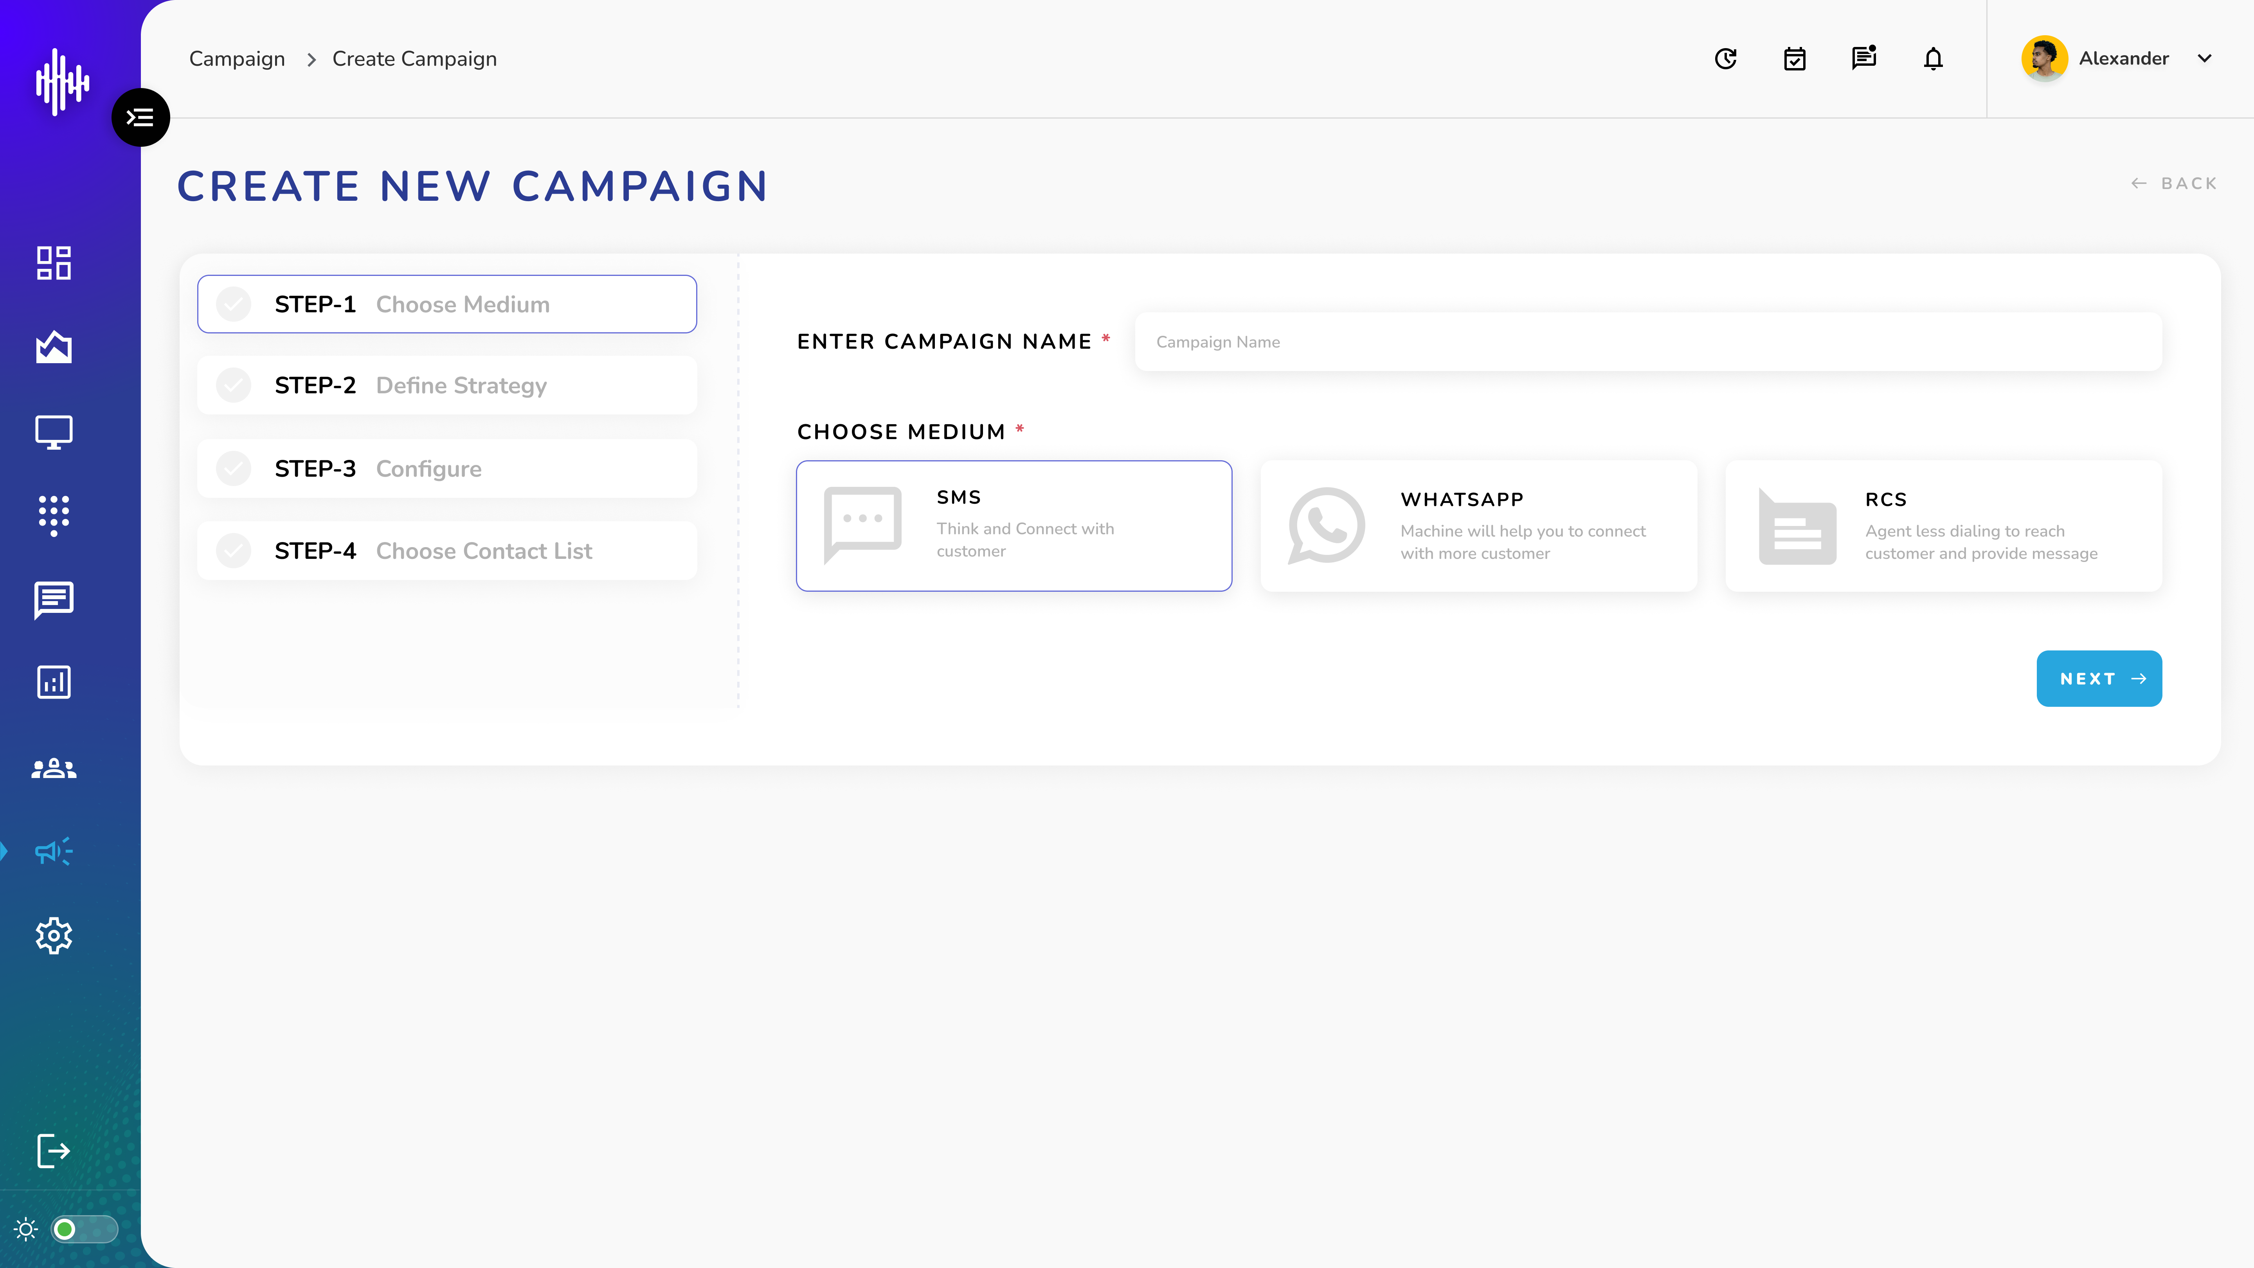Click the RCS message icon
The width and height of the screenshot is (2254, 1268).
pyautogui.click(x=1797, y=526)
